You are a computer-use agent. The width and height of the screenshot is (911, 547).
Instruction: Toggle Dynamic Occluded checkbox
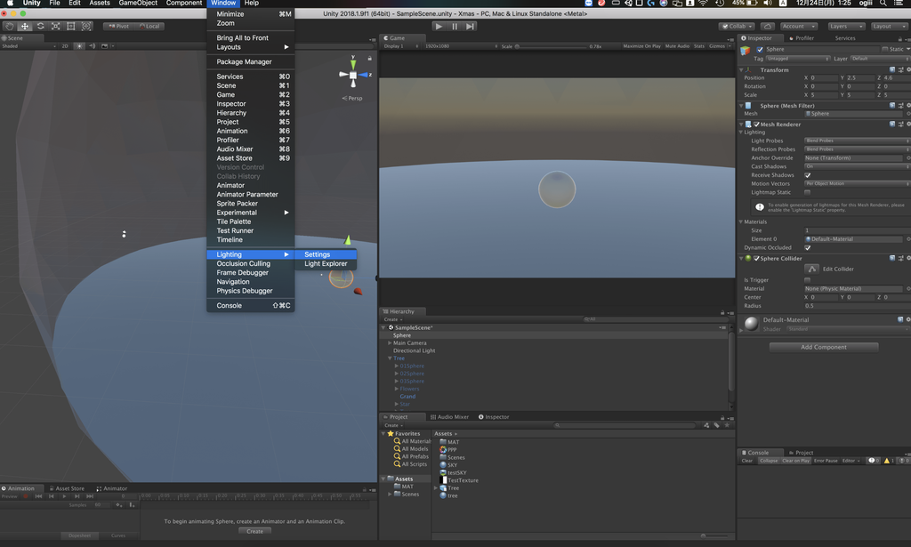[x=808, y=248]
